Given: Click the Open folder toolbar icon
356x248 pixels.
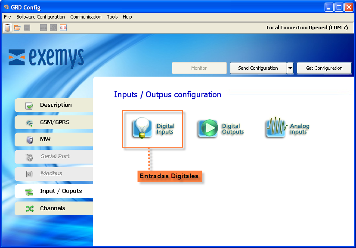Looking at the screenshot, I should point(17,28).
